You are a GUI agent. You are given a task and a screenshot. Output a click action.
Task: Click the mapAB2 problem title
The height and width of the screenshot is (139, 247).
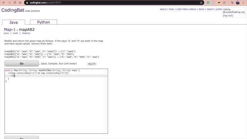pyautogui.click(x=27, y=29)
